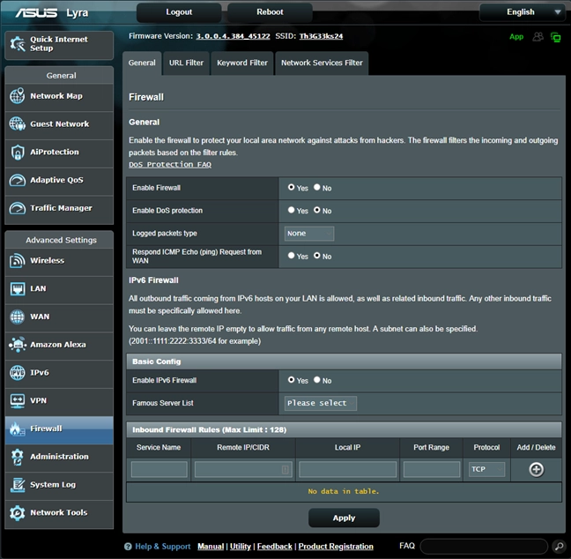
Task: Open Adaptive QoS gauge icon
Action: (17, 180)
